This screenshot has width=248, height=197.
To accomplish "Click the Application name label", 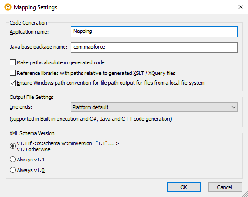I will 29,32.
